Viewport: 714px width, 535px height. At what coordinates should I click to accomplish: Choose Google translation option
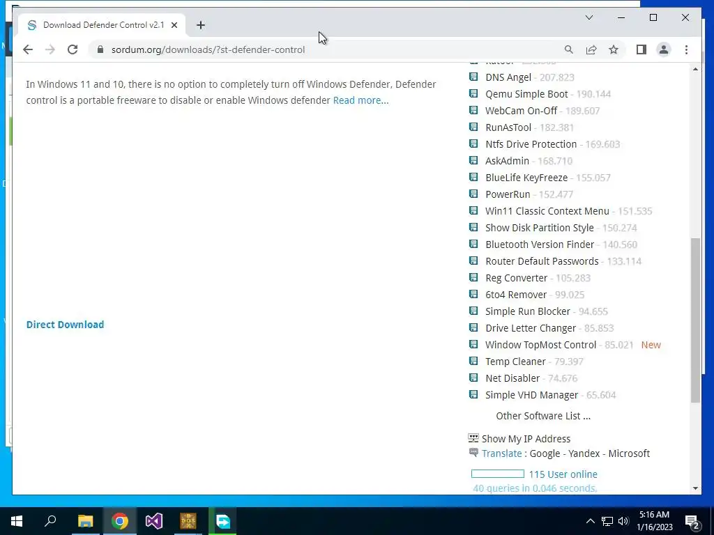point(545,453)
